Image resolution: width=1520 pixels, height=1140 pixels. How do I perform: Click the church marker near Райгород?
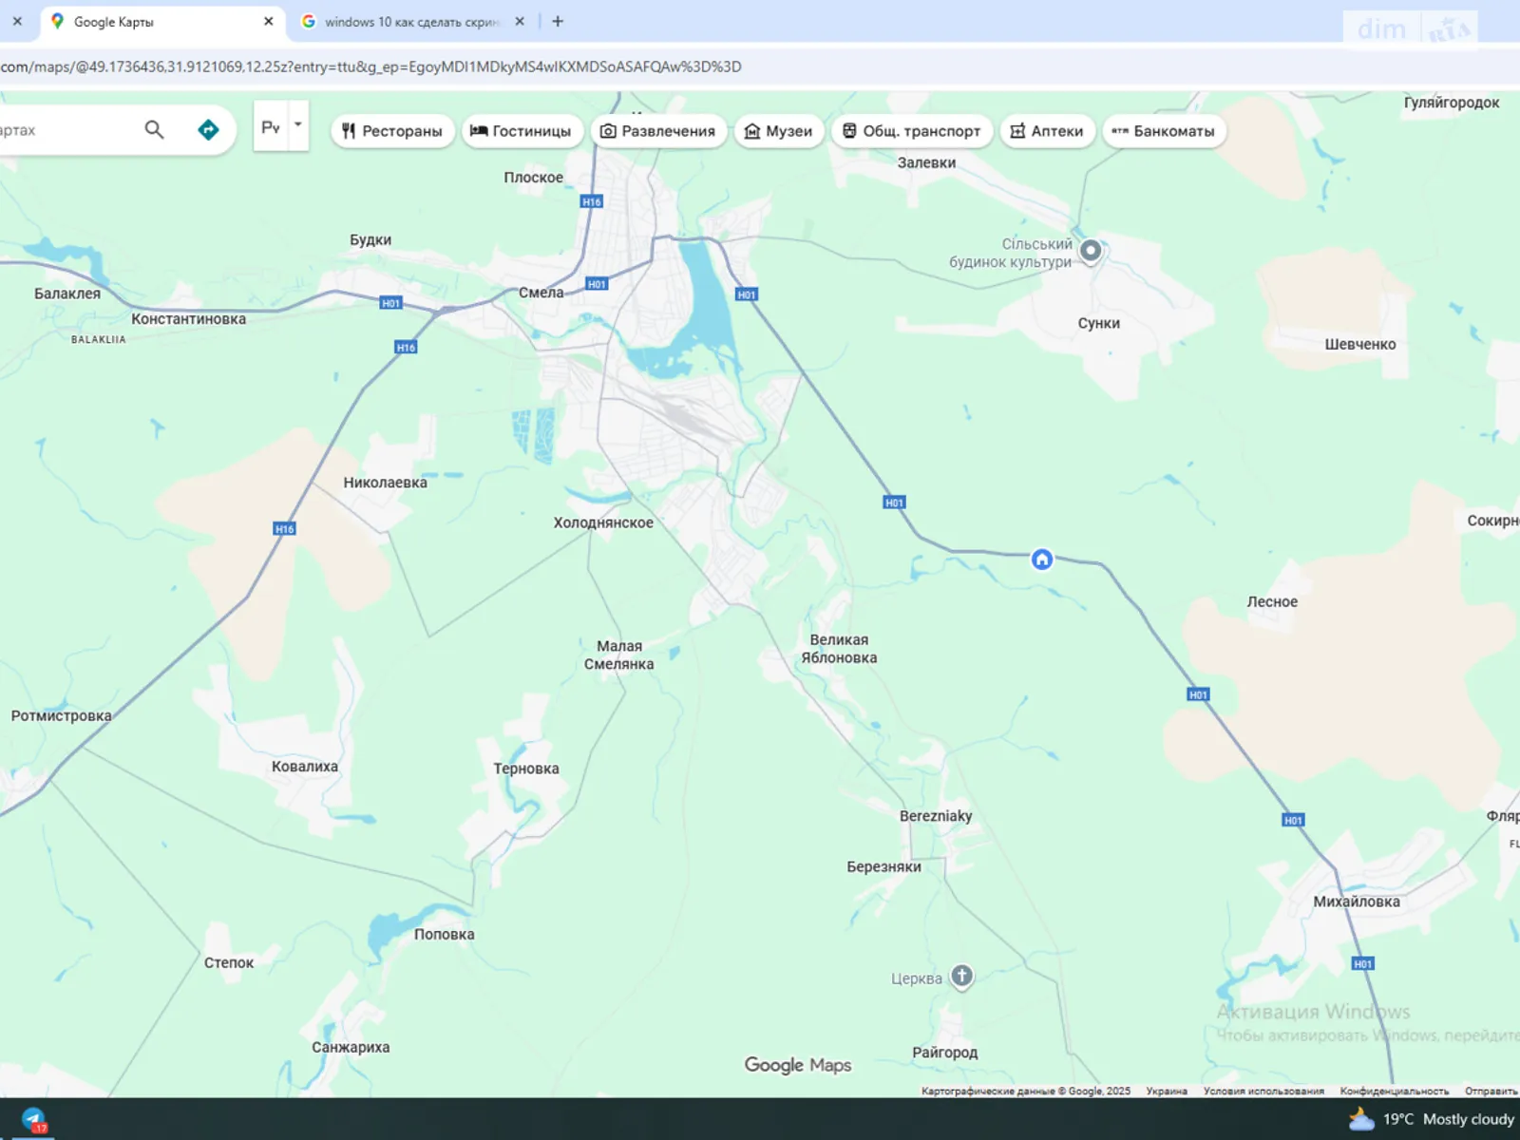pos(960,976)
